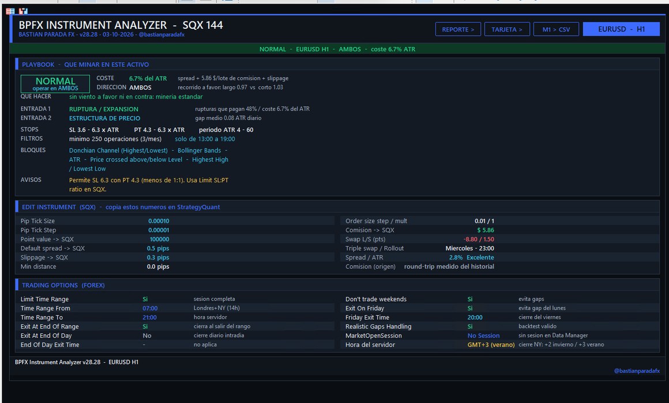669x403 pixels.
Task: Click the red and blue chart icon
Action: coord(23,12)
